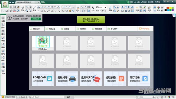This screenshot has width=176, height=99.
Task: Switch to the 最近打开 recent tab
Action: click(37, 29)
